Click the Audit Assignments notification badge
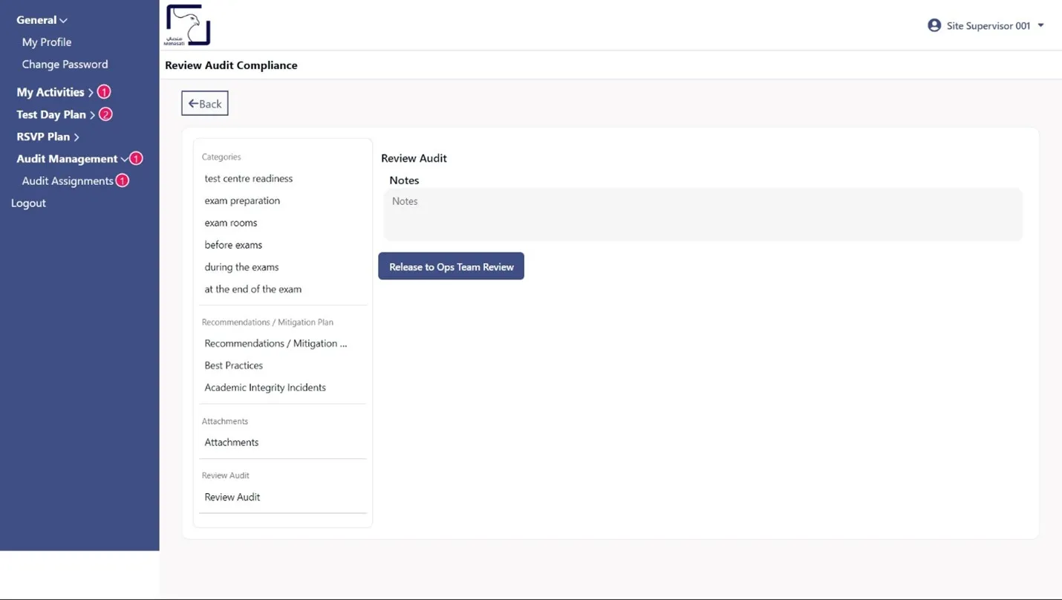Screen dimensions: 1062x600 [123, 180]
